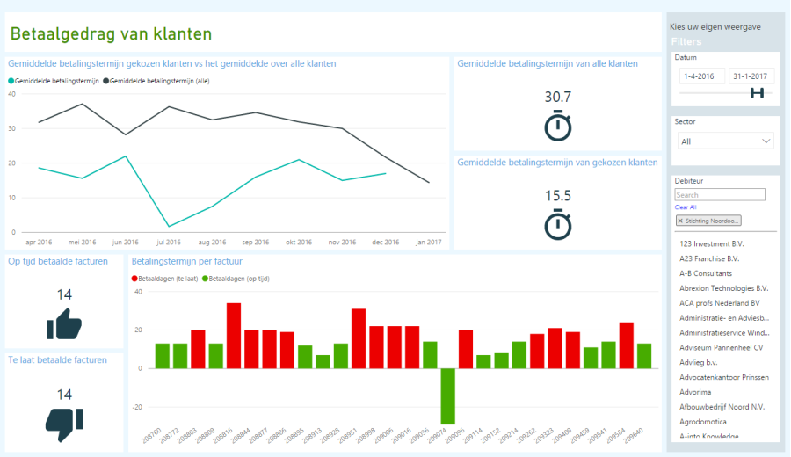This screenshot has width=791, height=457.
Task: Remove the Stichting Noordoo... filter chip via its X
Action: click(x=681, y=221)
